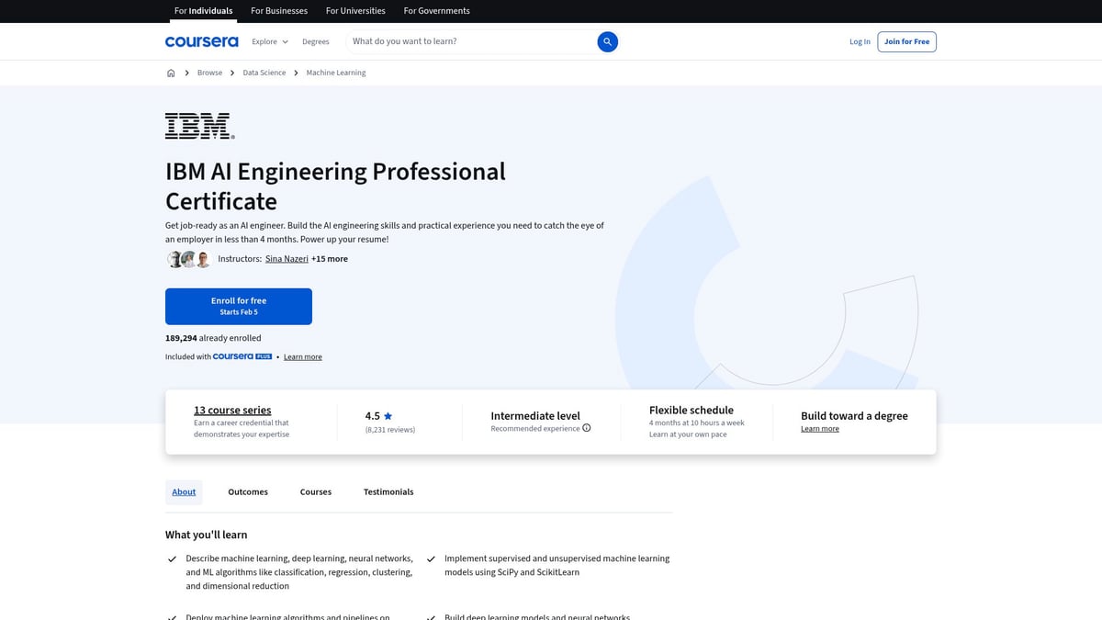Click the '189,294 already enrolled' text
1102x620 pixels.
point(213,338)
